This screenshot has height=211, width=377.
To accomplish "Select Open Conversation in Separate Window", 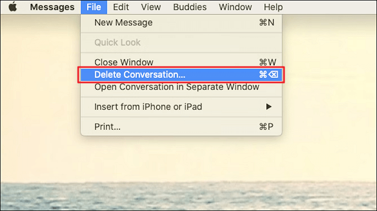I will (181, 87).
